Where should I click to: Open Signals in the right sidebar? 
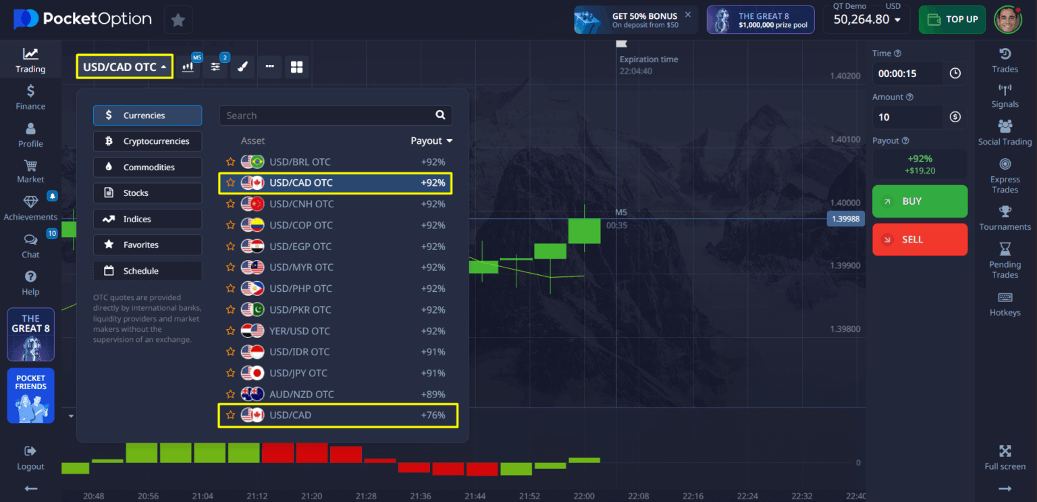(1005, 96)
